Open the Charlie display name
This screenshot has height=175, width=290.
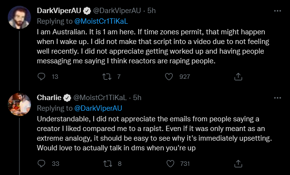(x=49, y=98)
